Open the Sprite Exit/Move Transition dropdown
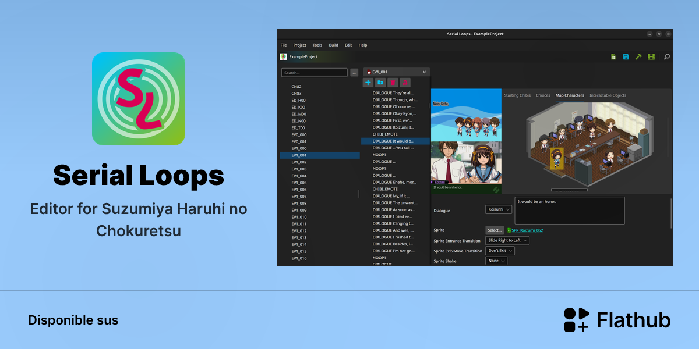The image size is (699, 349). [500, 251]
